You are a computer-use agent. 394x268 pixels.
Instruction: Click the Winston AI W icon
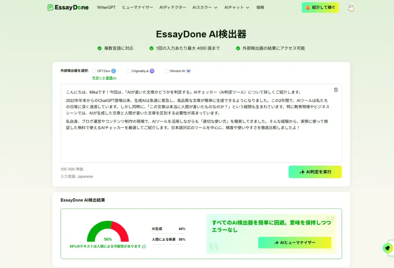(189, 71)
